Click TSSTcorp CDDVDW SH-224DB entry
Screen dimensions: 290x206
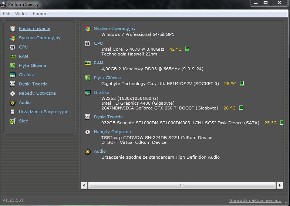tap(157, 138)
